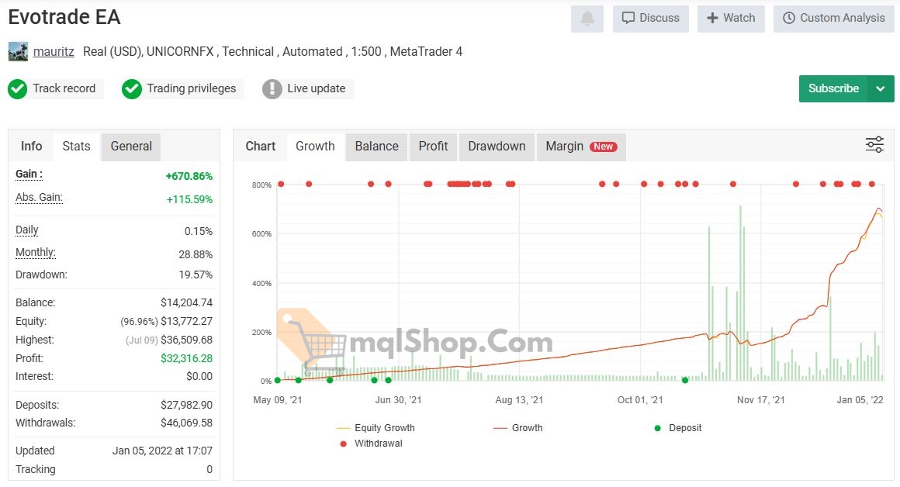Click the mauritz profile avatar thumbnail
The height and width of the screenshot is (487, 900).
tap(17, 51)
